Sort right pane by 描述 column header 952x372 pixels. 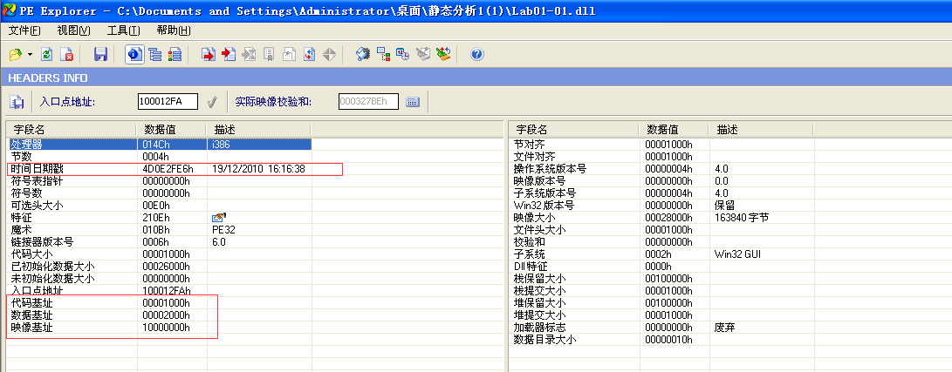tap(761, 130)
